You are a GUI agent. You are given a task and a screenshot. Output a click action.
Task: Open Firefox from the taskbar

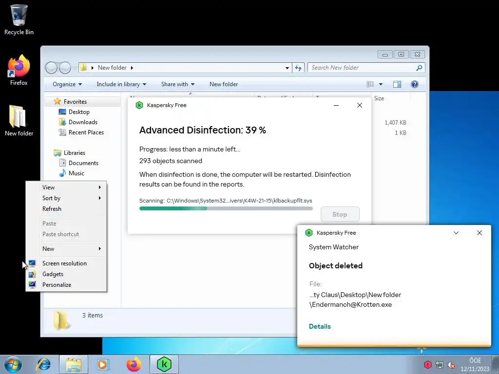point(134,364)
